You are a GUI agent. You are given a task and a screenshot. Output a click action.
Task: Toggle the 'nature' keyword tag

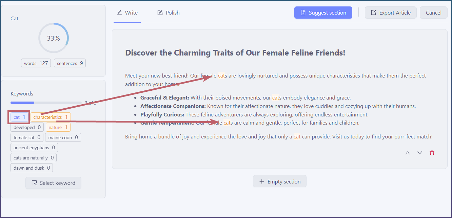coord(58,127)
